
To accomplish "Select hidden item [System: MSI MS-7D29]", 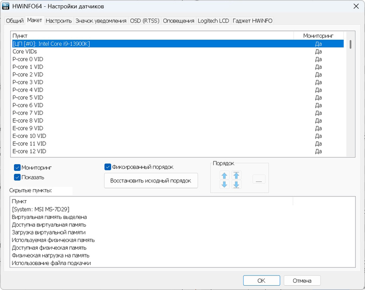I will click(41, 209).
